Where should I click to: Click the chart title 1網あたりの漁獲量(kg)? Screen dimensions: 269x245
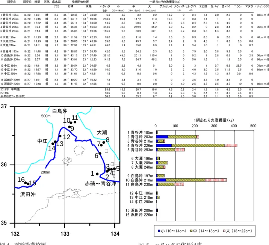pyautogui.click(x=214, y=120)
